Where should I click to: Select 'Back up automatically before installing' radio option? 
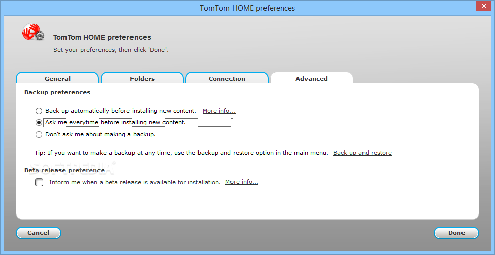tap(39, 111)
